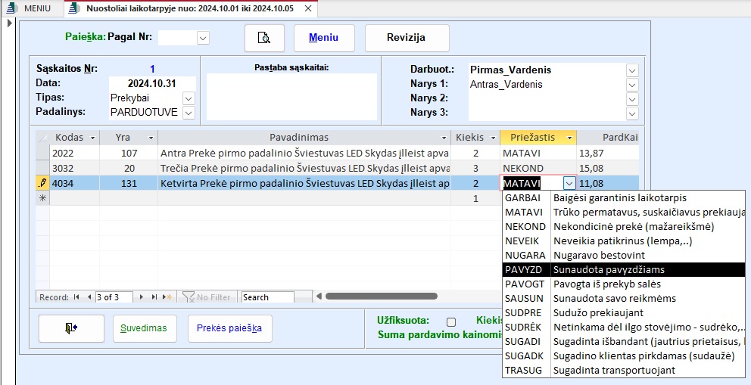Click price cell 13,87
The width and height of the screenshot is (751, 385).
coord(608,153)
